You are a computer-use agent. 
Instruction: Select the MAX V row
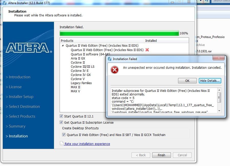click(75, 91)
